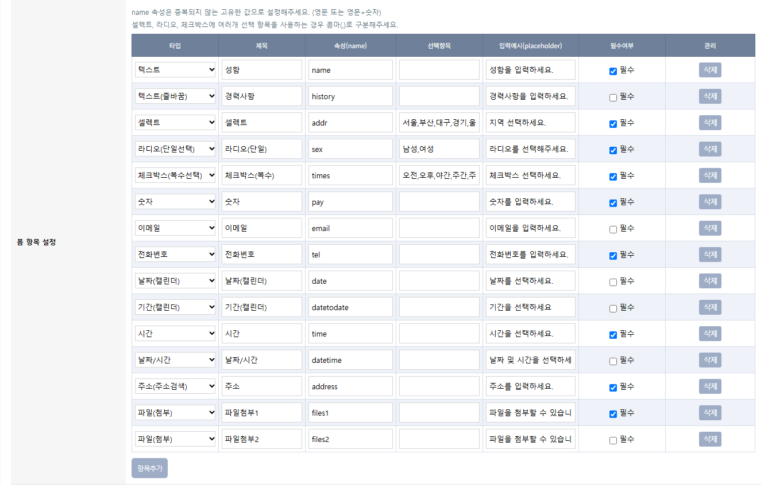Open the 날짜/시간 type dropdown

click(x=175, y=360)
